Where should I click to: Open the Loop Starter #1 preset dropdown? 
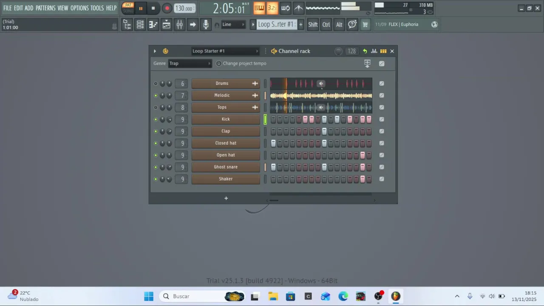[225, 51]
